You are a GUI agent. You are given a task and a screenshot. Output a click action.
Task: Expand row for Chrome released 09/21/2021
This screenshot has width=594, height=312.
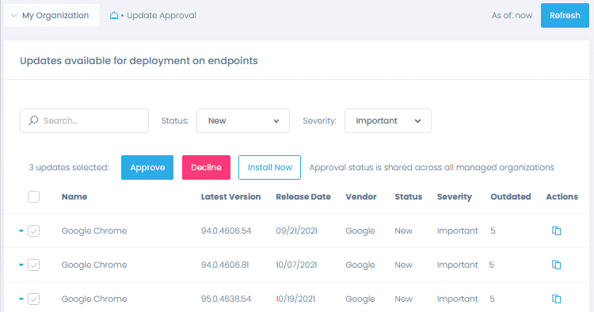(21, 230)
